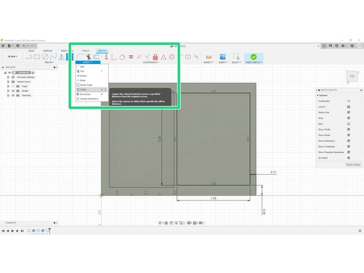Select the Mirror tool triangle icon
This screenshot has width=364, height=273.
coord(61,57)
